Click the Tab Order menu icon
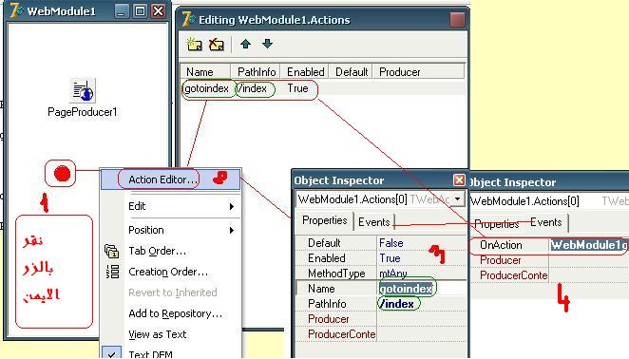 111,251
